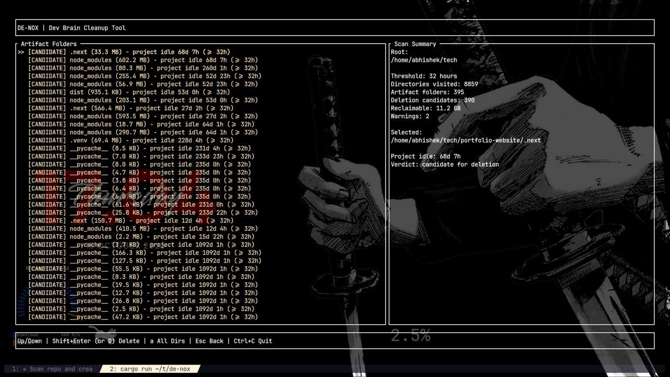Select the 'cargo run ~/t/de-nox' terminal tab
This screenshot has height=377, width=670.
click(x=150, y=369)
